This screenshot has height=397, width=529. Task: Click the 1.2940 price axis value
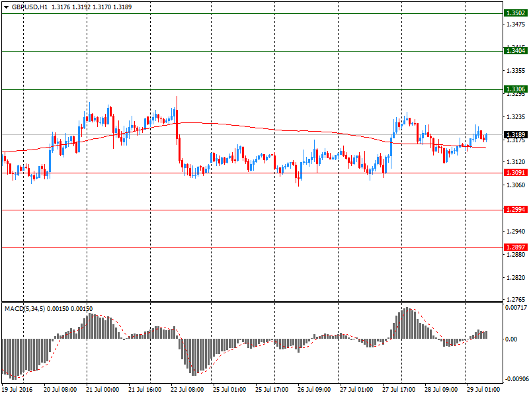[x=516, y=231]
